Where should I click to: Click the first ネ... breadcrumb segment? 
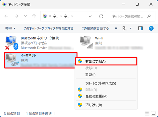coord(55,16)
